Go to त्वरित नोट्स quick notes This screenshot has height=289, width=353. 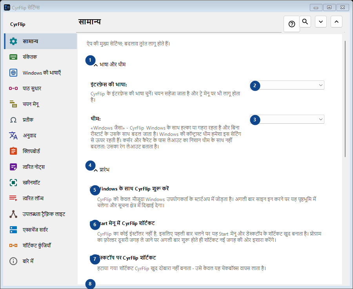click(40, 167)
